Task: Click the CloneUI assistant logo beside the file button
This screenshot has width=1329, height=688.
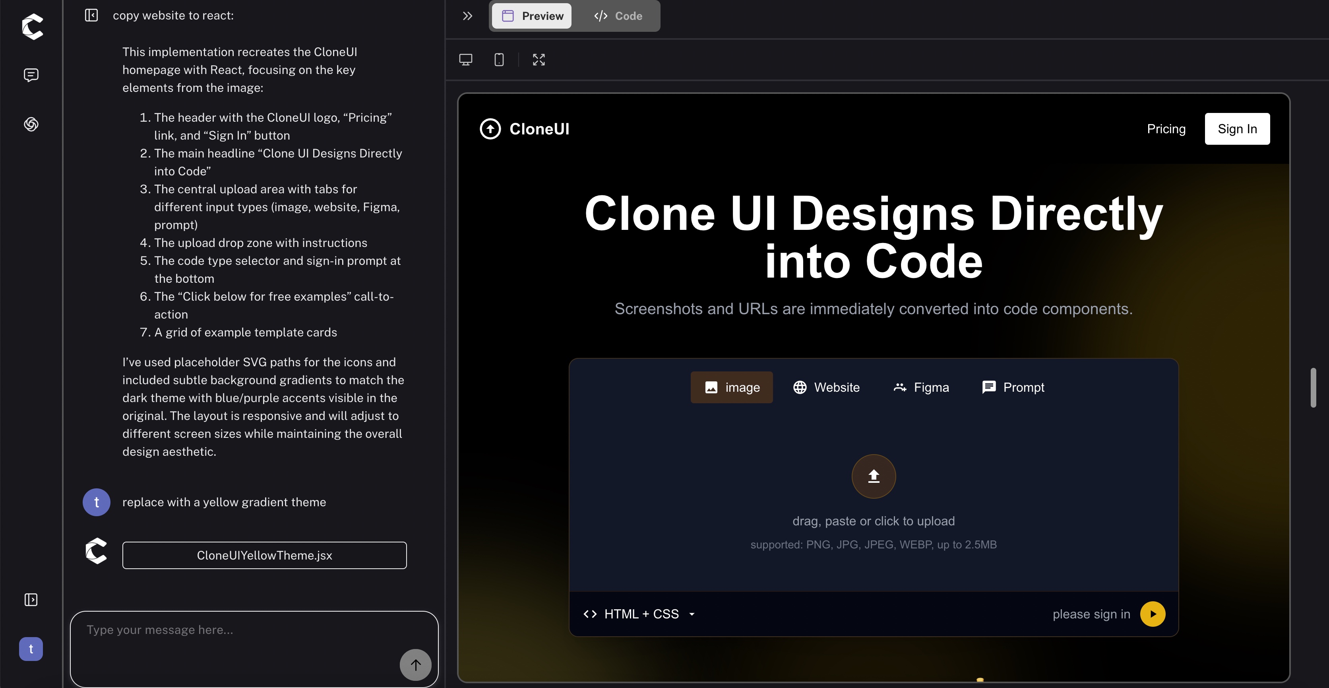Action: coord(96,551)
